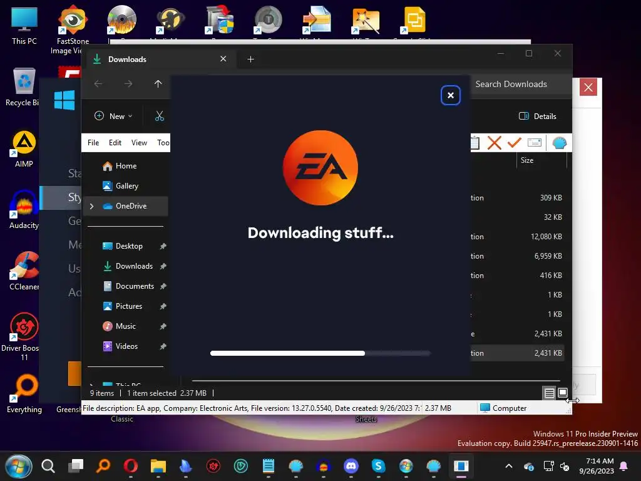Show hidden system tray icons

[x=508, y=466]
